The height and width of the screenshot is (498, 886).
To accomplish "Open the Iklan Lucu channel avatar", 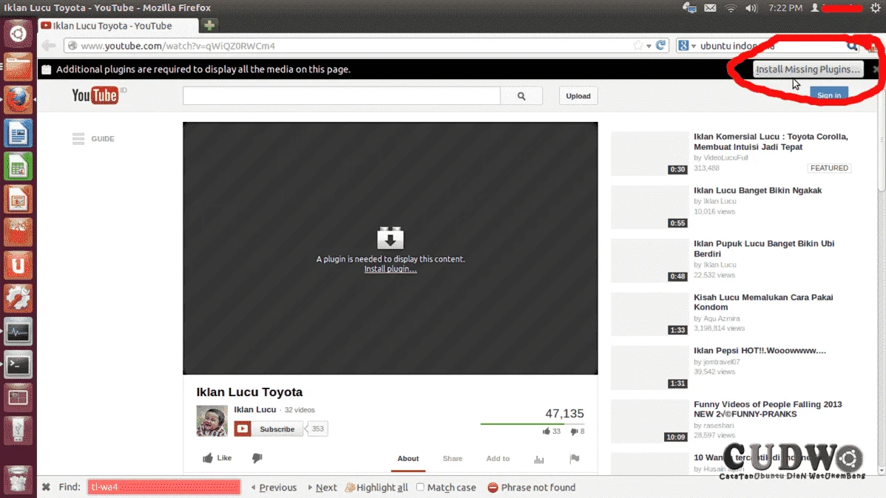I will (212, 420).
